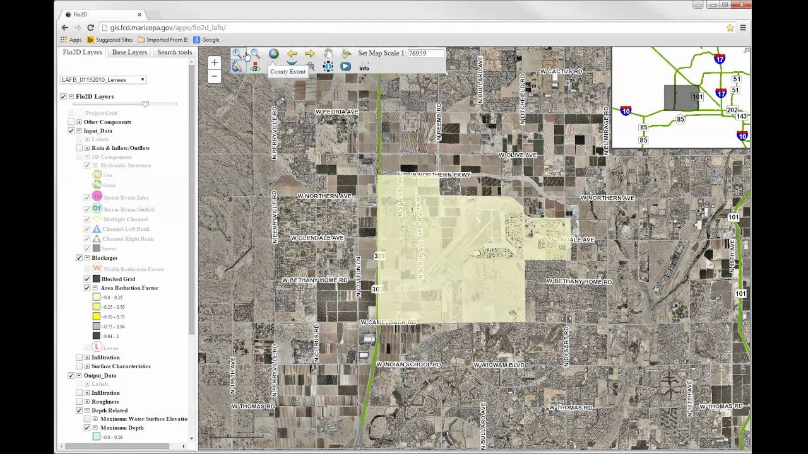The width and height of the screenshot is (808, 454).
Task: Click the County Extent globe icon
Action: (x=273, y=54)
